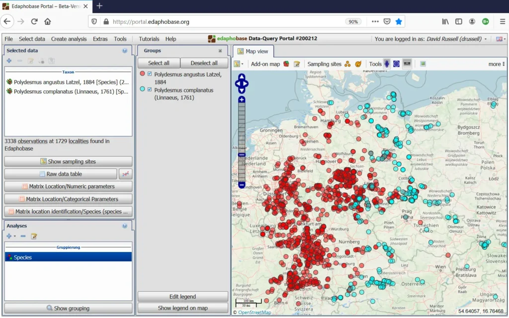The image size is (509, 318).
Task: Open the logged-in user dropdown
Action: point(486,39)
